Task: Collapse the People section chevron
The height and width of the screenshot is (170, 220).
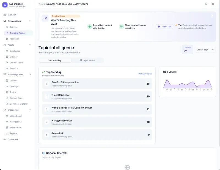Action: click(30, 45)
